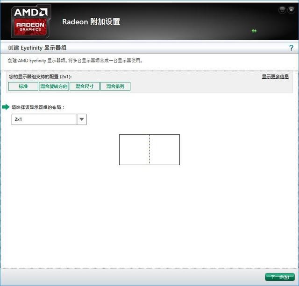Viewport: 299px width, 286px height.
Task: Proceed with the 下一步(N) button
Action: [x=280, y=277]
